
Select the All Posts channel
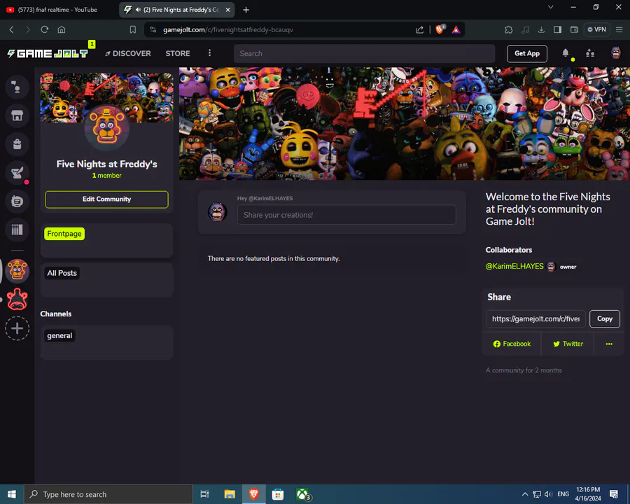click(62, 273)
